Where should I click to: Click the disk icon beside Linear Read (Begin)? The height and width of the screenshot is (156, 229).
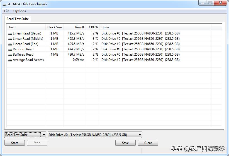coord(10,34)
